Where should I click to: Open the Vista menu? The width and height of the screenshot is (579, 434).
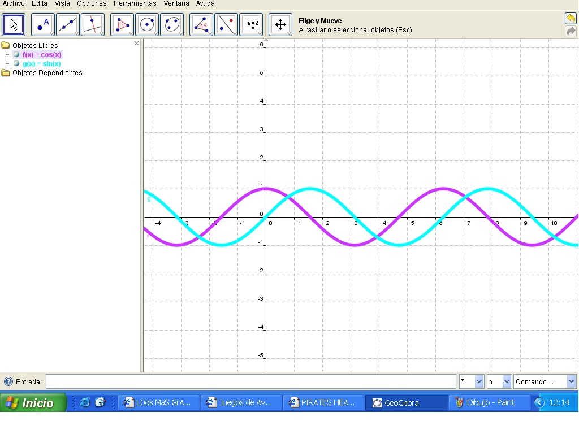(x=62, y=4)
